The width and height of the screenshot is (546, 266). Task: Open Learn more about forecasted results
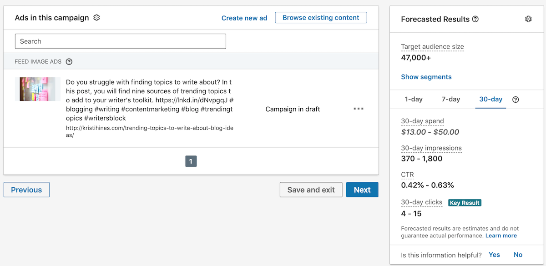pos(501,236)
